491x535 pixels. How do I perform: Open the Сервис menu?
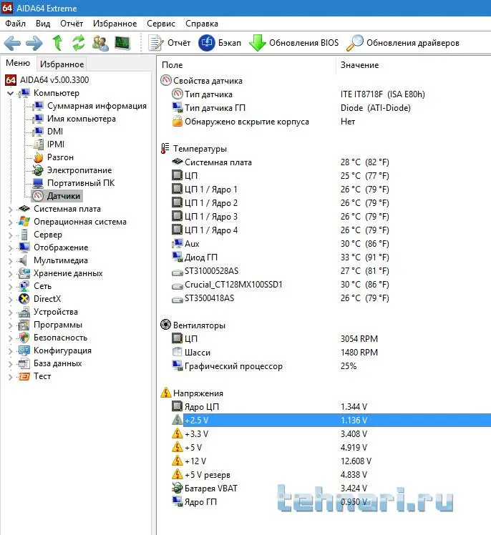161,24
